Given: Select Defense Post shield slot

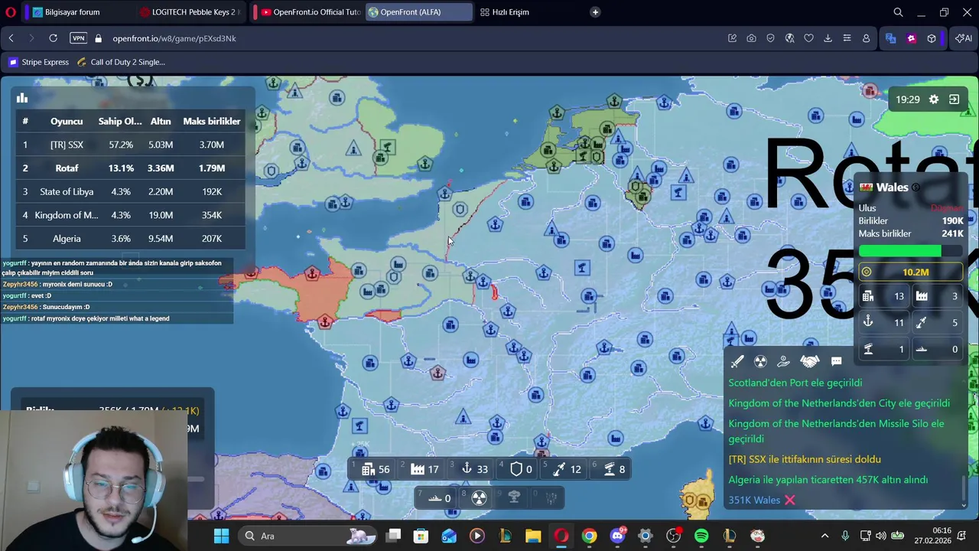Looking at the screenshot, I should [x=521, y=469].
